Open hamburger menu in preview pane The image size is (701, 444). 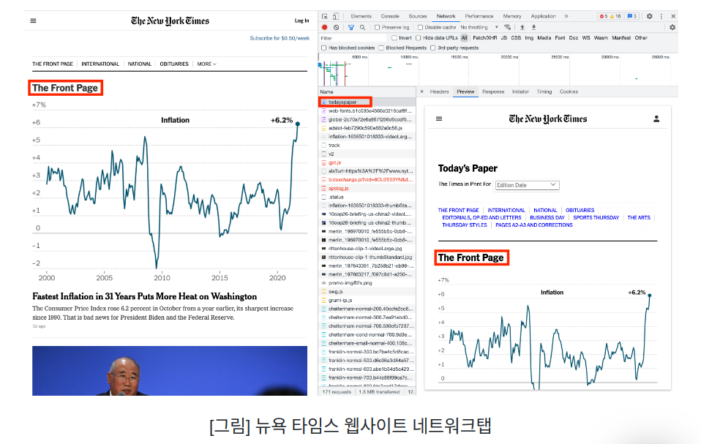[439, 118]
